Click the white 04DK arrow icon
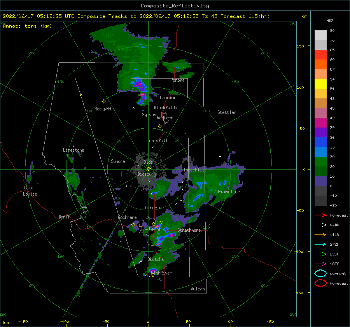 click(x=320, y=225)
